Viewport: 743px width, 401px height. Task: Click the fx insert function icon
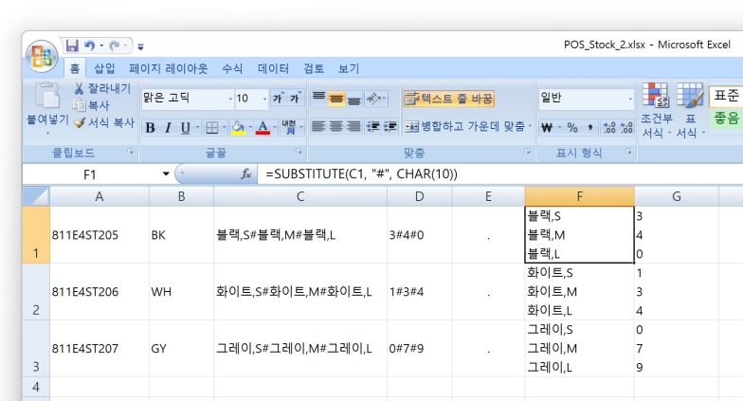(245, 174)
